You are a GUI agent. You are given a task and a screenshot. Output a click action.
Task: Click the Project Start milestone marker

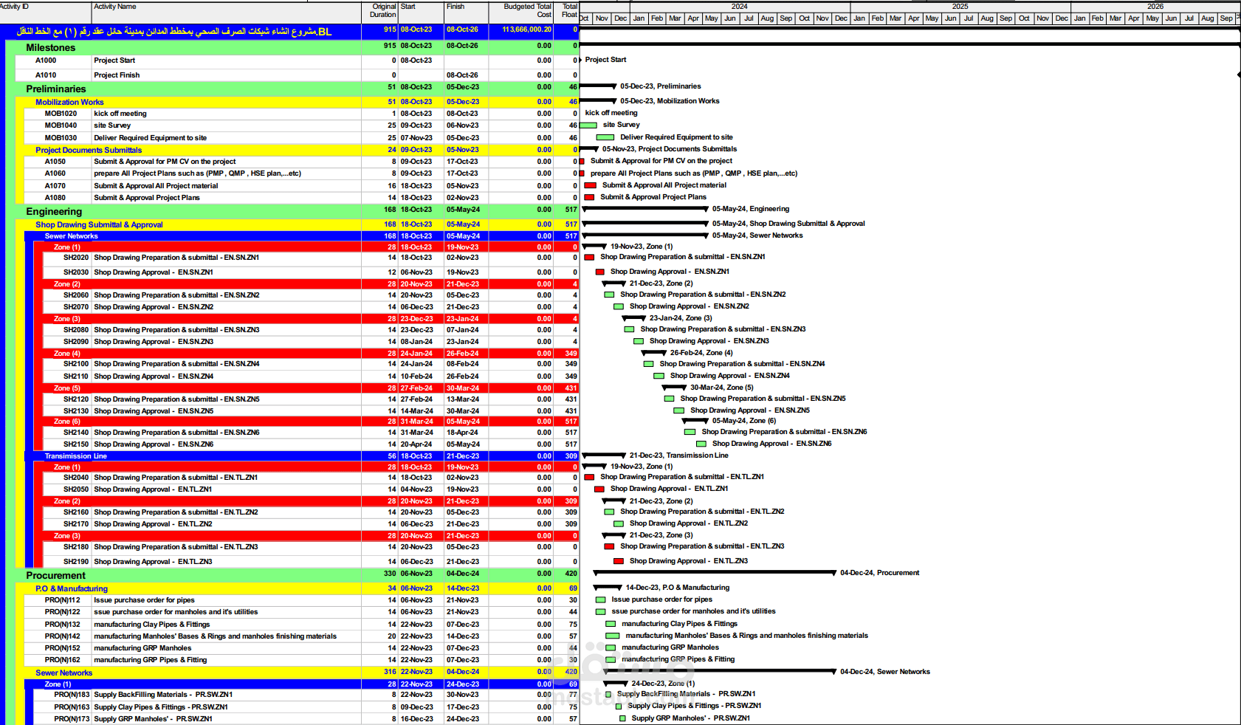click(581, 60)
